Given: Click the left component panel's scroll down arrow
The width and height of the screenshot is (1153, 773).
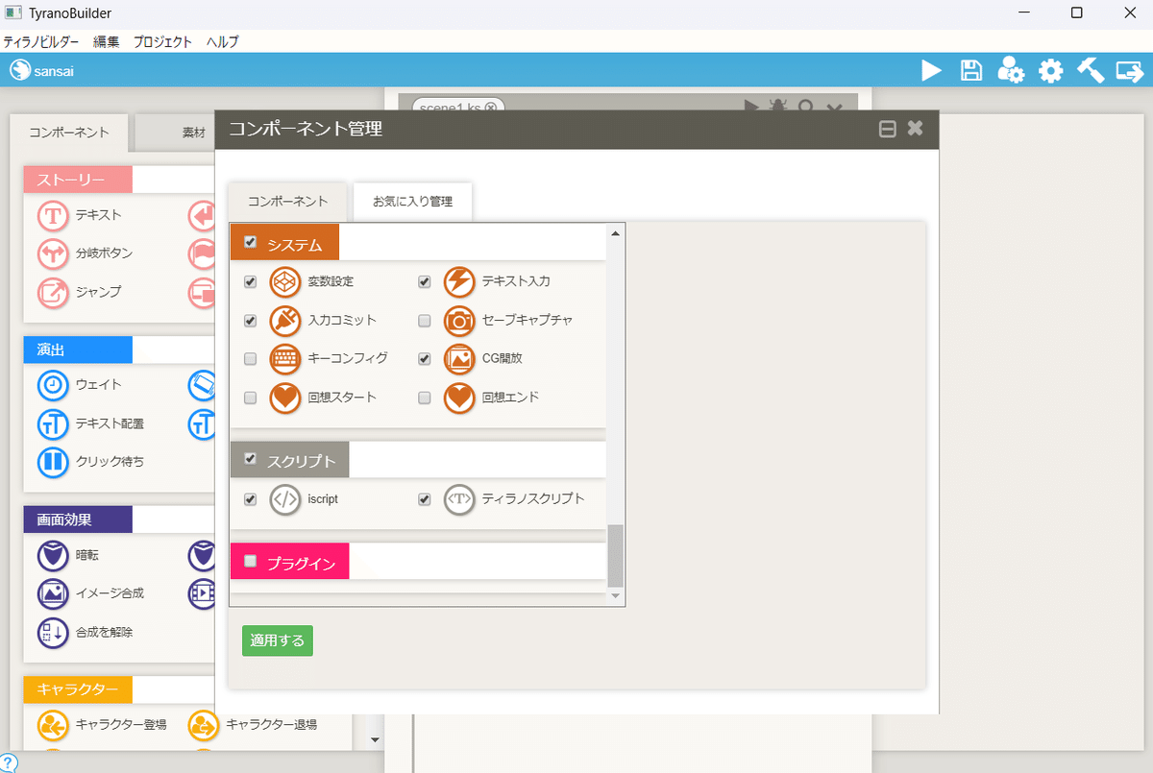Looking at the screenshot, I should [x=376, y=739].
